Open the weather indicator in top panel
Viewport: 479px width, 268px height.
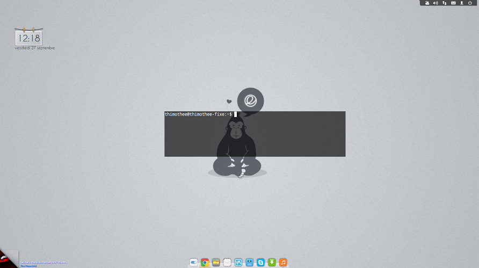coord(427,3)
